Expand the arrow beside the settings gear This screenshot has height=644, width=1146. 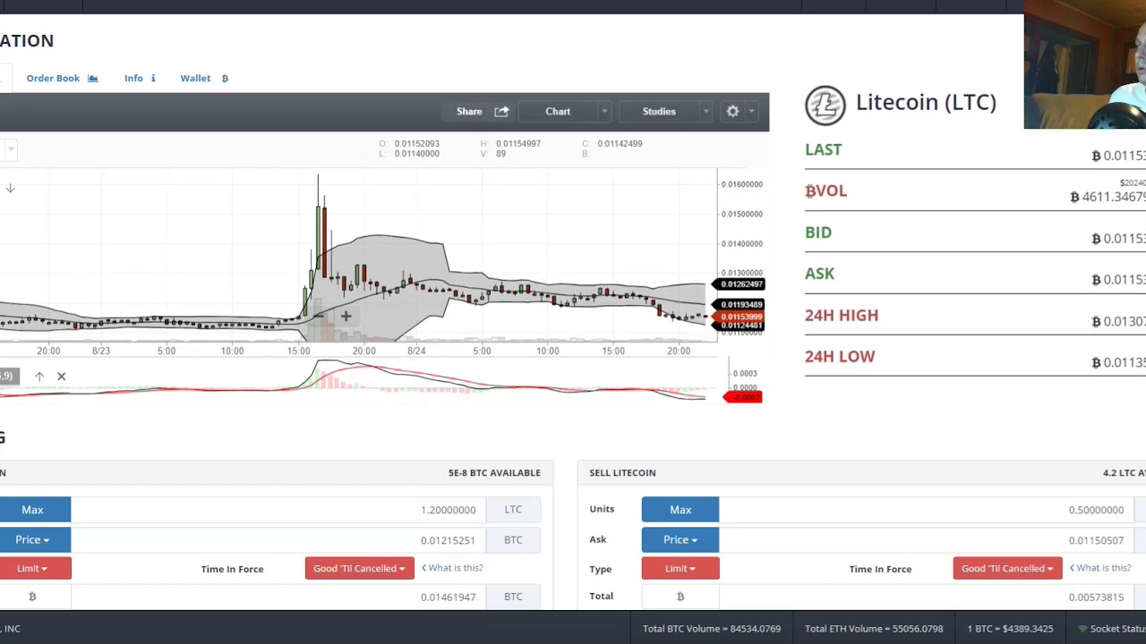[751, 112]
